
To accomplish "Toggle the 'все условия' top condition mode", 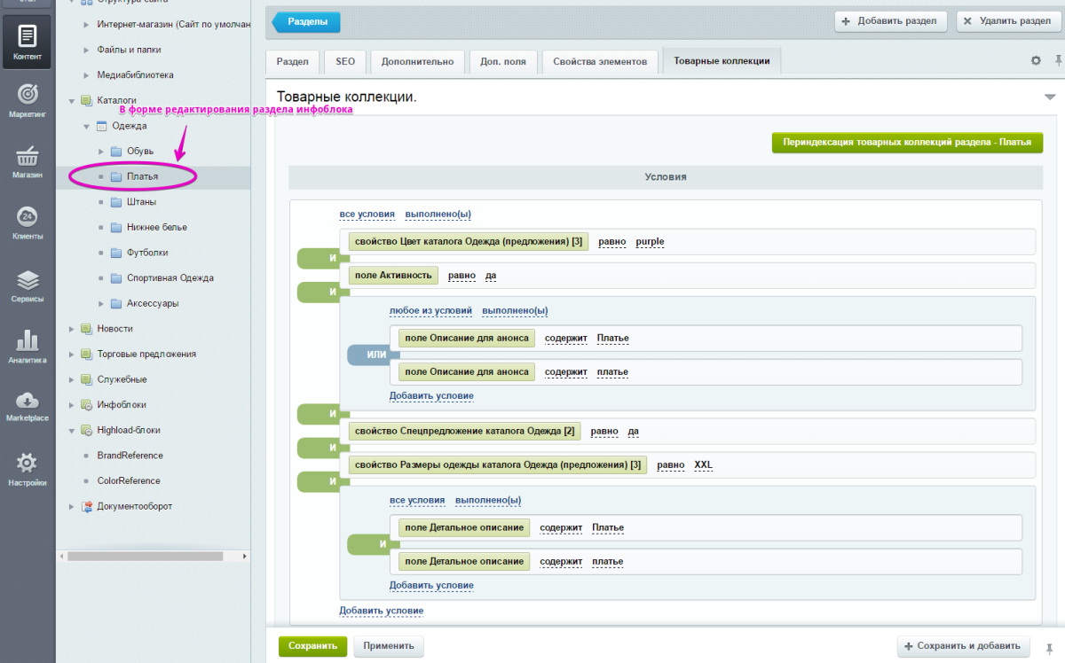I will tap(367, 214).
